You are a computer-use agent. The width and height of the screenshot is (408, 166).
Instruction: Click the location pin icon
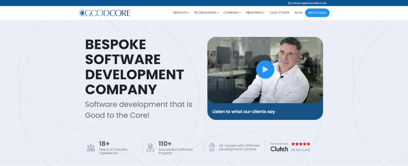click(212, 147)
